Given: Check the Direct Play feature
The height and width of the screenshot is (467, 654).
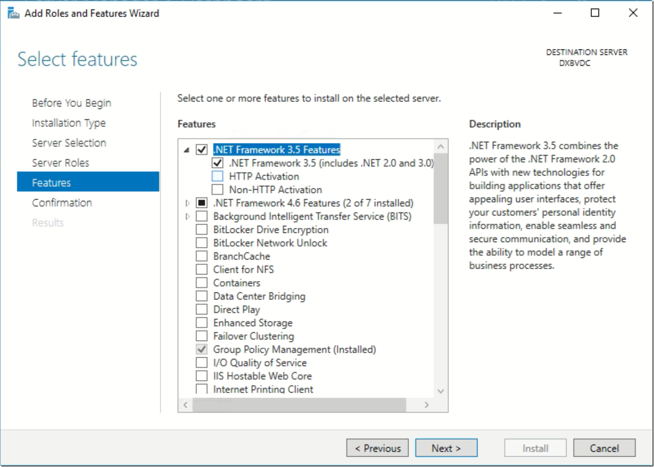Looking at the screenshot, I should [202, 309].
